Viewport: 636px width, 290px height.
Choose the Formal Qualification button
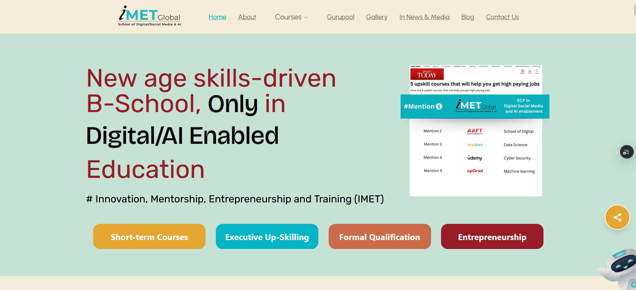click(x=379, y=237)
